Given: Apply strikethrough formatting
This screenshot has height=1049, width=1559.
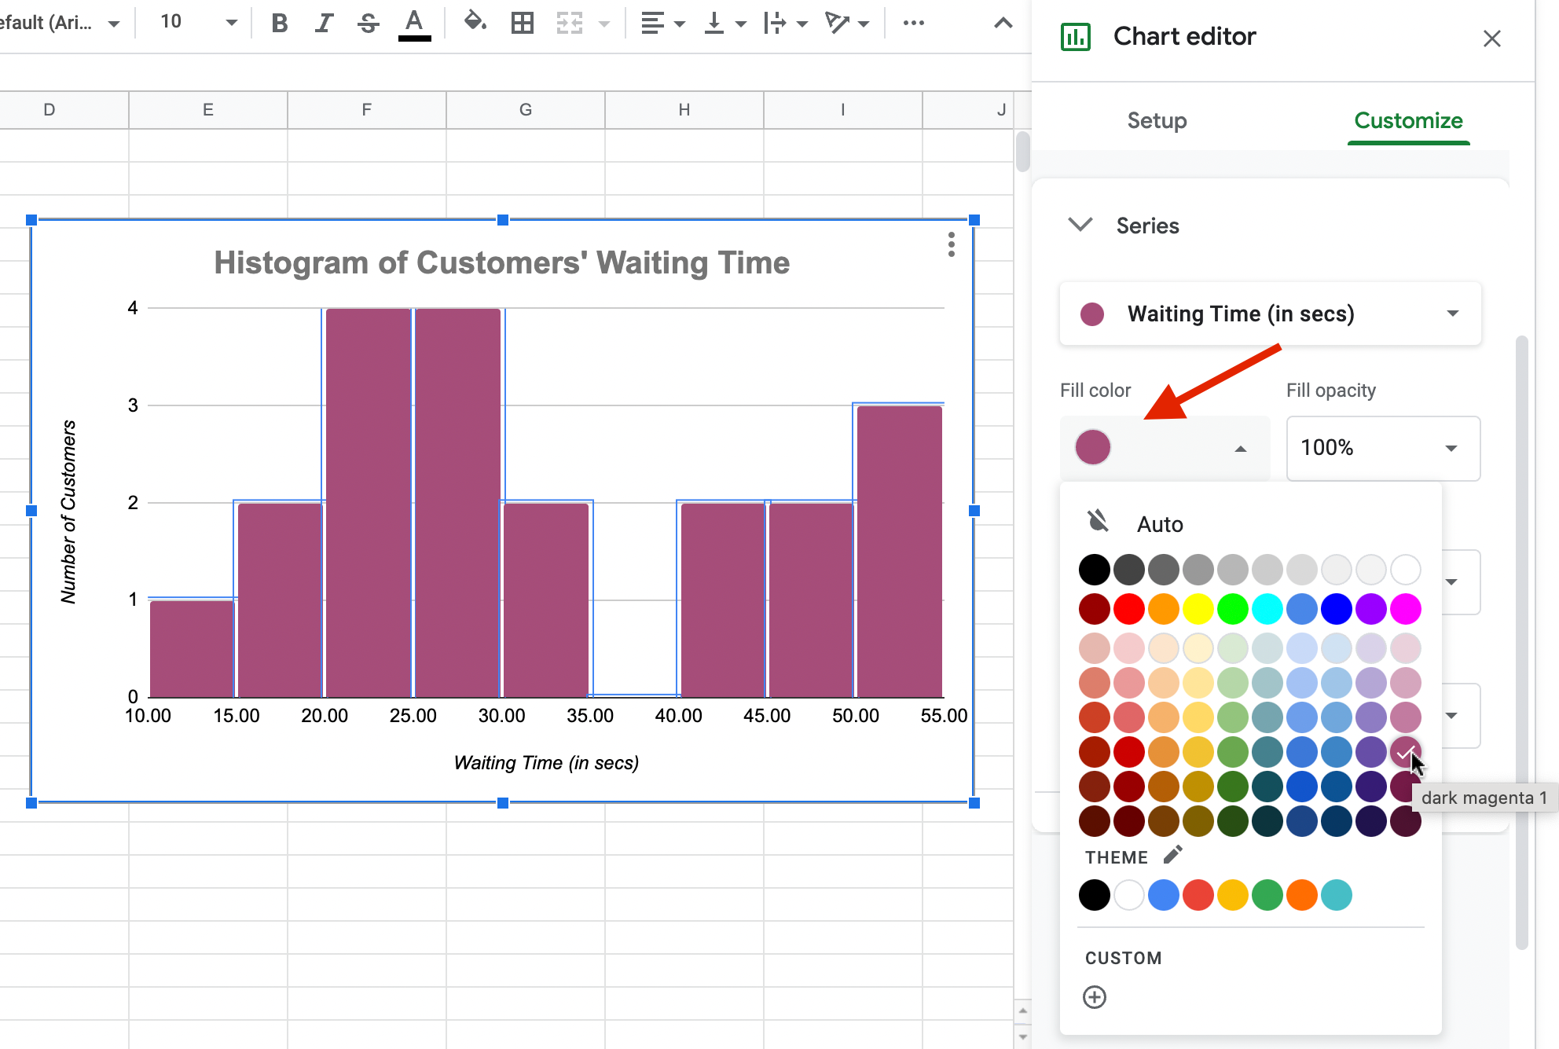Looking at the screenshot, I should point(368,24).
